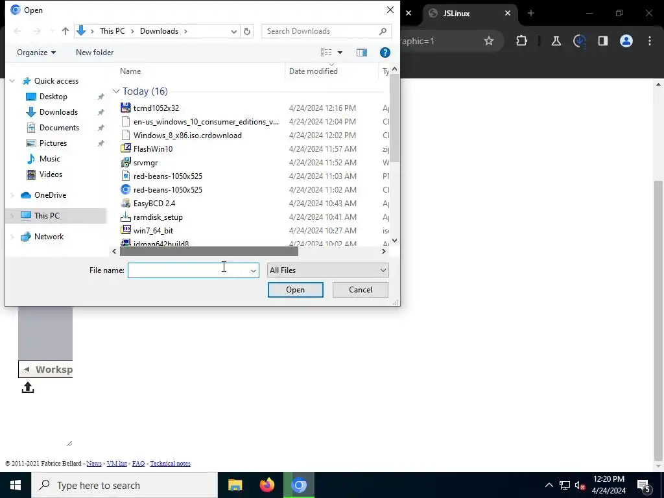The image size is (664, 498).
Task: Click the Open button
Action: pos(296,290)
